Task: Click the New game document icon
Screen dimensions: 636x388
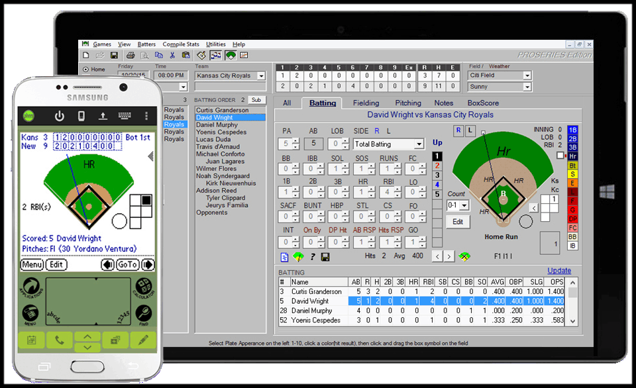Action: (x=85, y=55)
